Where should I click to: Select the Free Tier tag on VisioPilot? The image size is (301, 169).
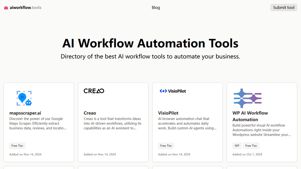point(166,146)
